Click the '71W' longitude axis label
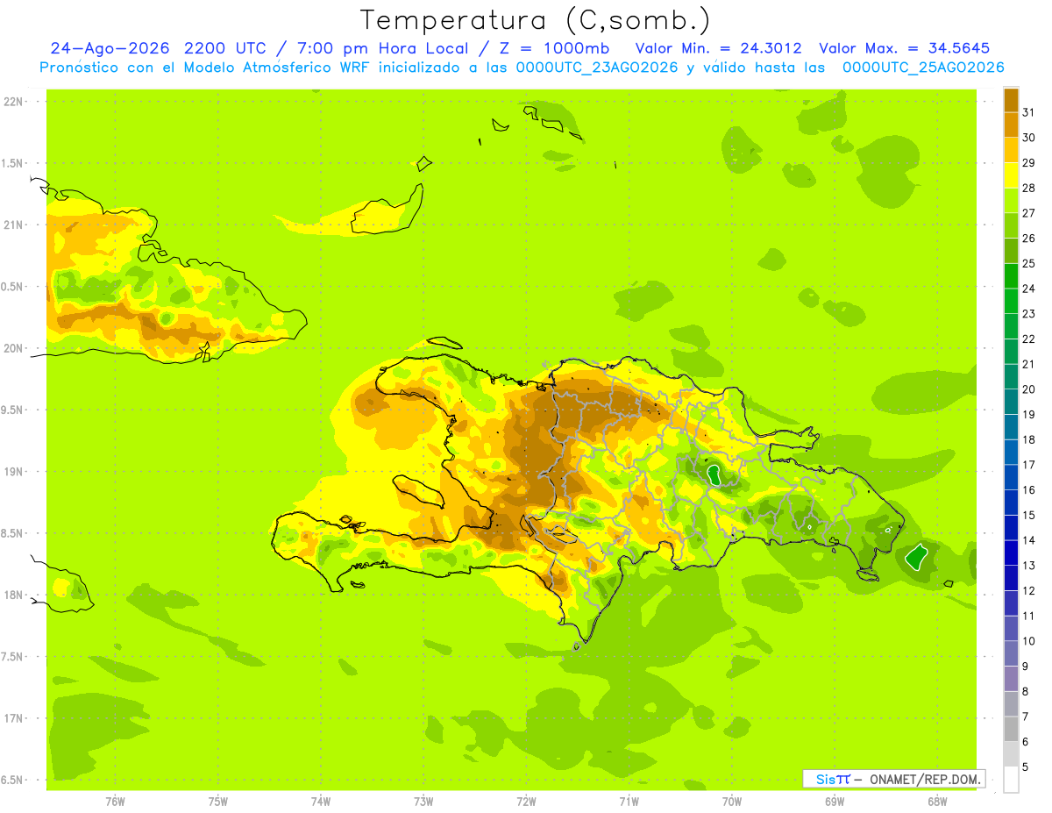The width and height of the screenshot is (1052, 813). (629, 801)
